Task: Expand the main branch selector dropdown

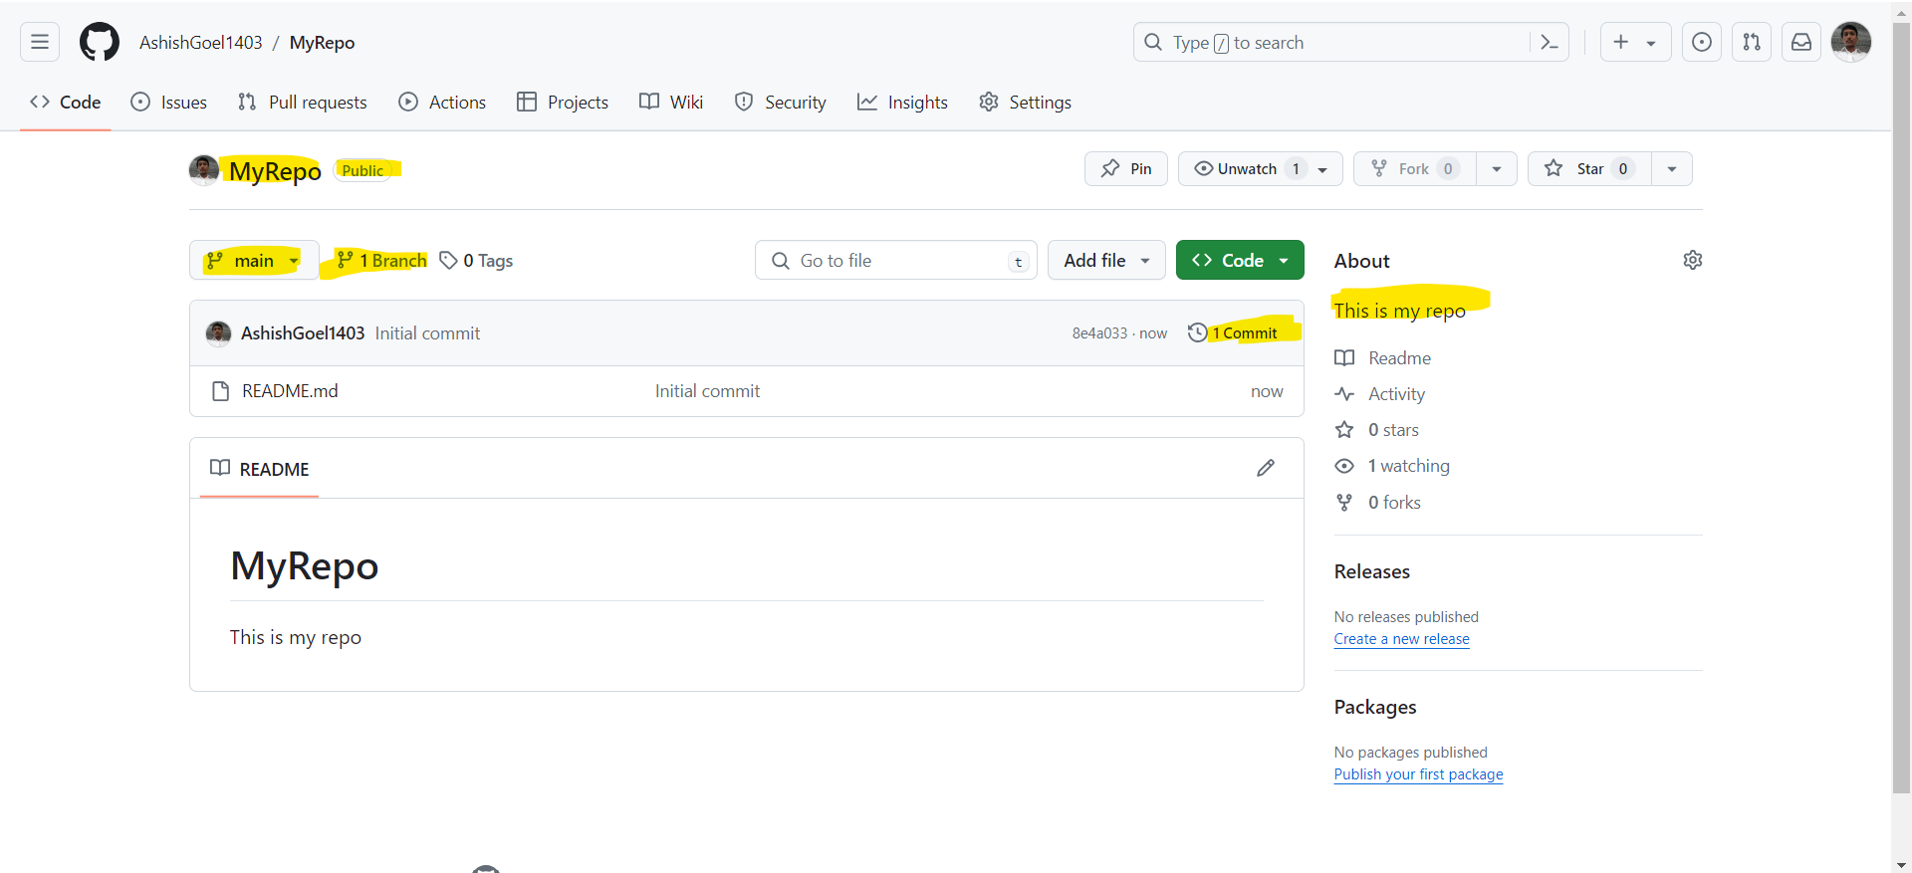Action: 254,261
